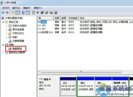Open the 操作(A) menu

coord(16,8)
